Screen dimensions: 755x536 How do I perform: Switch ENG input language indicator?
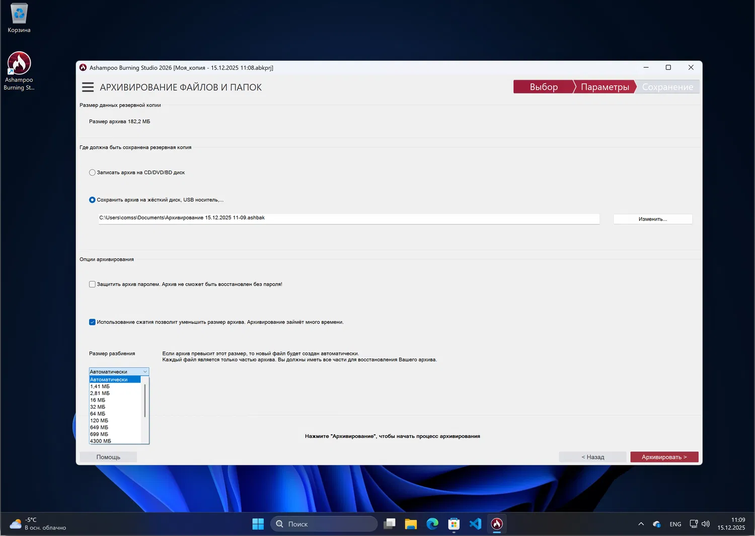pyautogui.click(x=675, y=524)
